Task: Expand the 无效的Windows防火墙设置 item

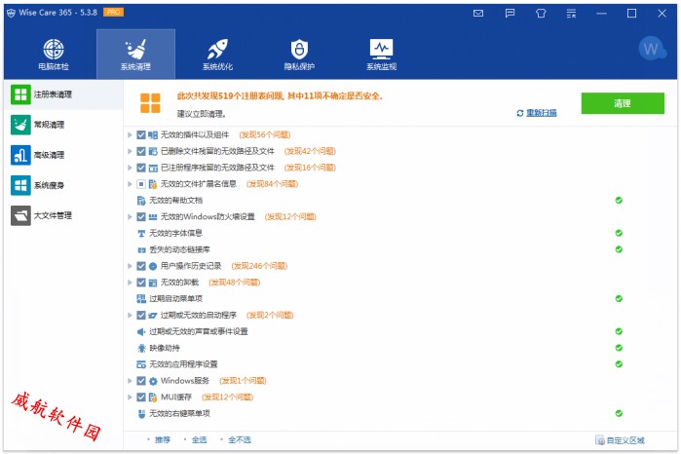Action: click(x=131, y=216)
